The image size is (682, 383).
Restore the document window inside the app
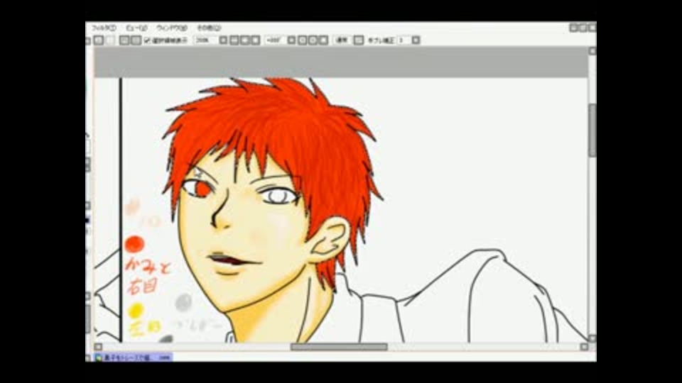tap(583, 28)
